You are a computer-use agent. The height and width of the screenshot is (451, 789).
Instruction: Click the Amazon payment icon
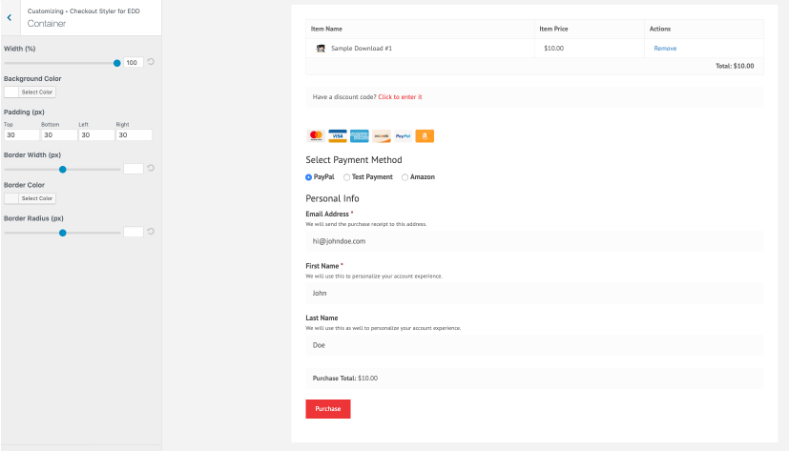(425, 135)
